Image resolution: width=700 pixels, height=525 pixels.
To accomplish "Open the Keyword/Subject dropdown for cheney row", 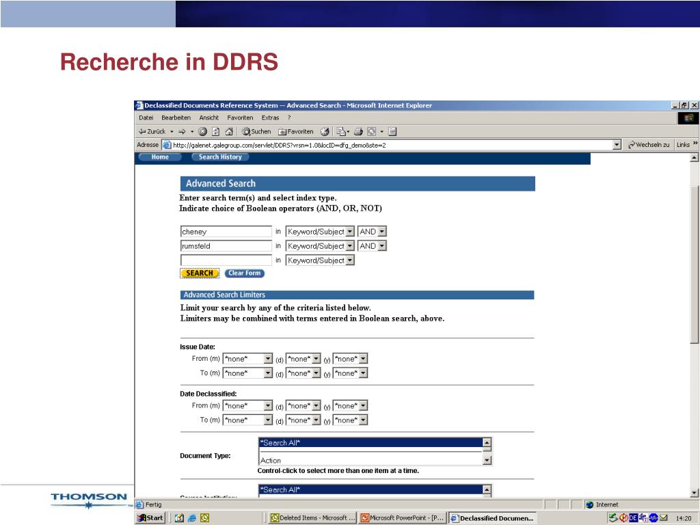I will [x=320, y=232].
